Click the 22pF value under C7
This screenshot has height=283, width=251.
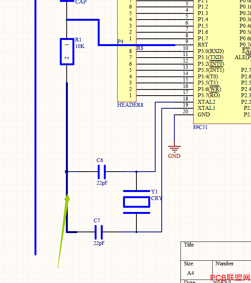coord(99,243)
